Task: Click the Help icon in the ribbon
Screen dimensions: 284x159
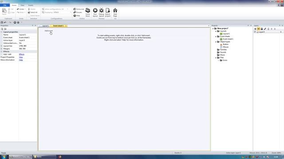Action: (x=75, y=16)
